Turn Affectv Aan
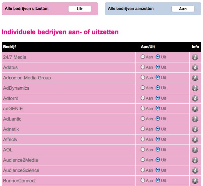This screenshot has width=203, height=186. (142, 139)
